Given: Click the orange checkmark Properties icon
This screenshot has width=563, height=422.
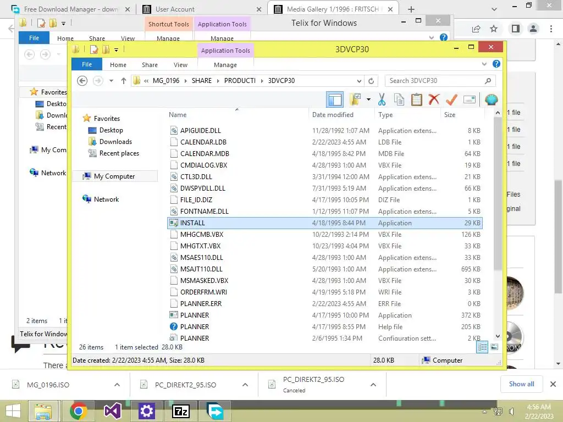Looking at the screenshot, I should pos(451,99).
